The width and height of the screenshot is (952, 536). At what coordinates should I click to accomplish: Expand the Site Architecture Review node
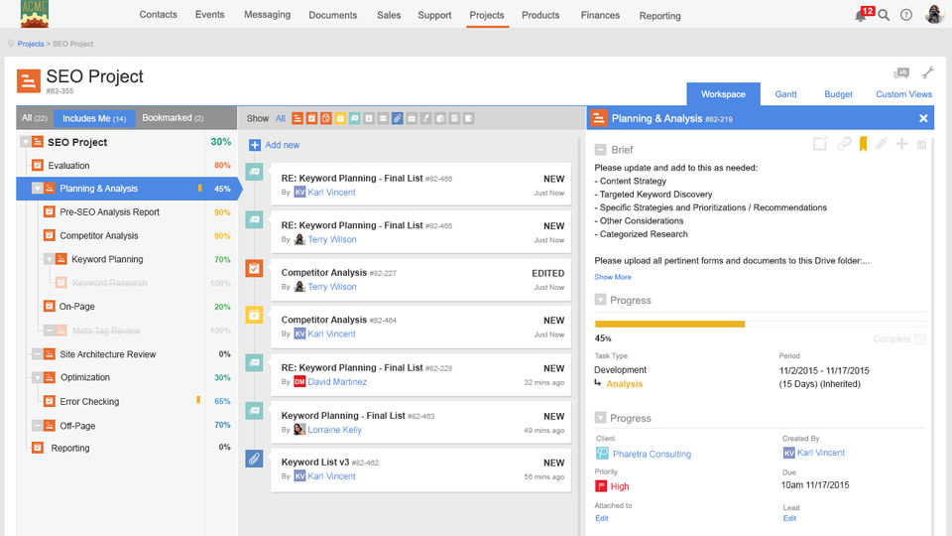coord(37,353)
